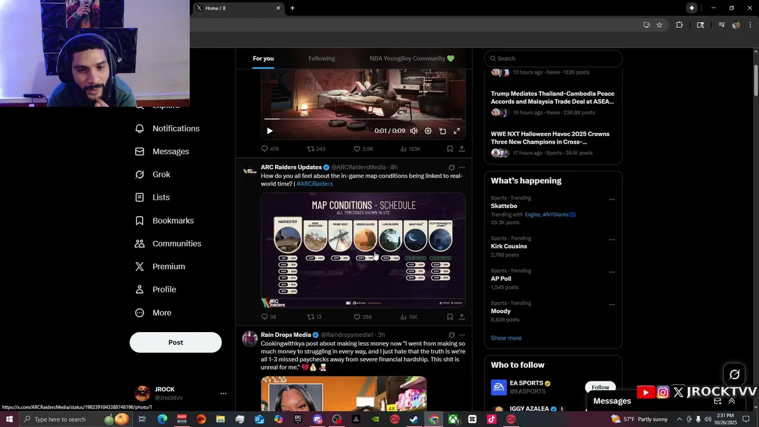Reply to the video post with 479 comments
The width and height of the screenshot is (759, 427).
pos(270,149)
